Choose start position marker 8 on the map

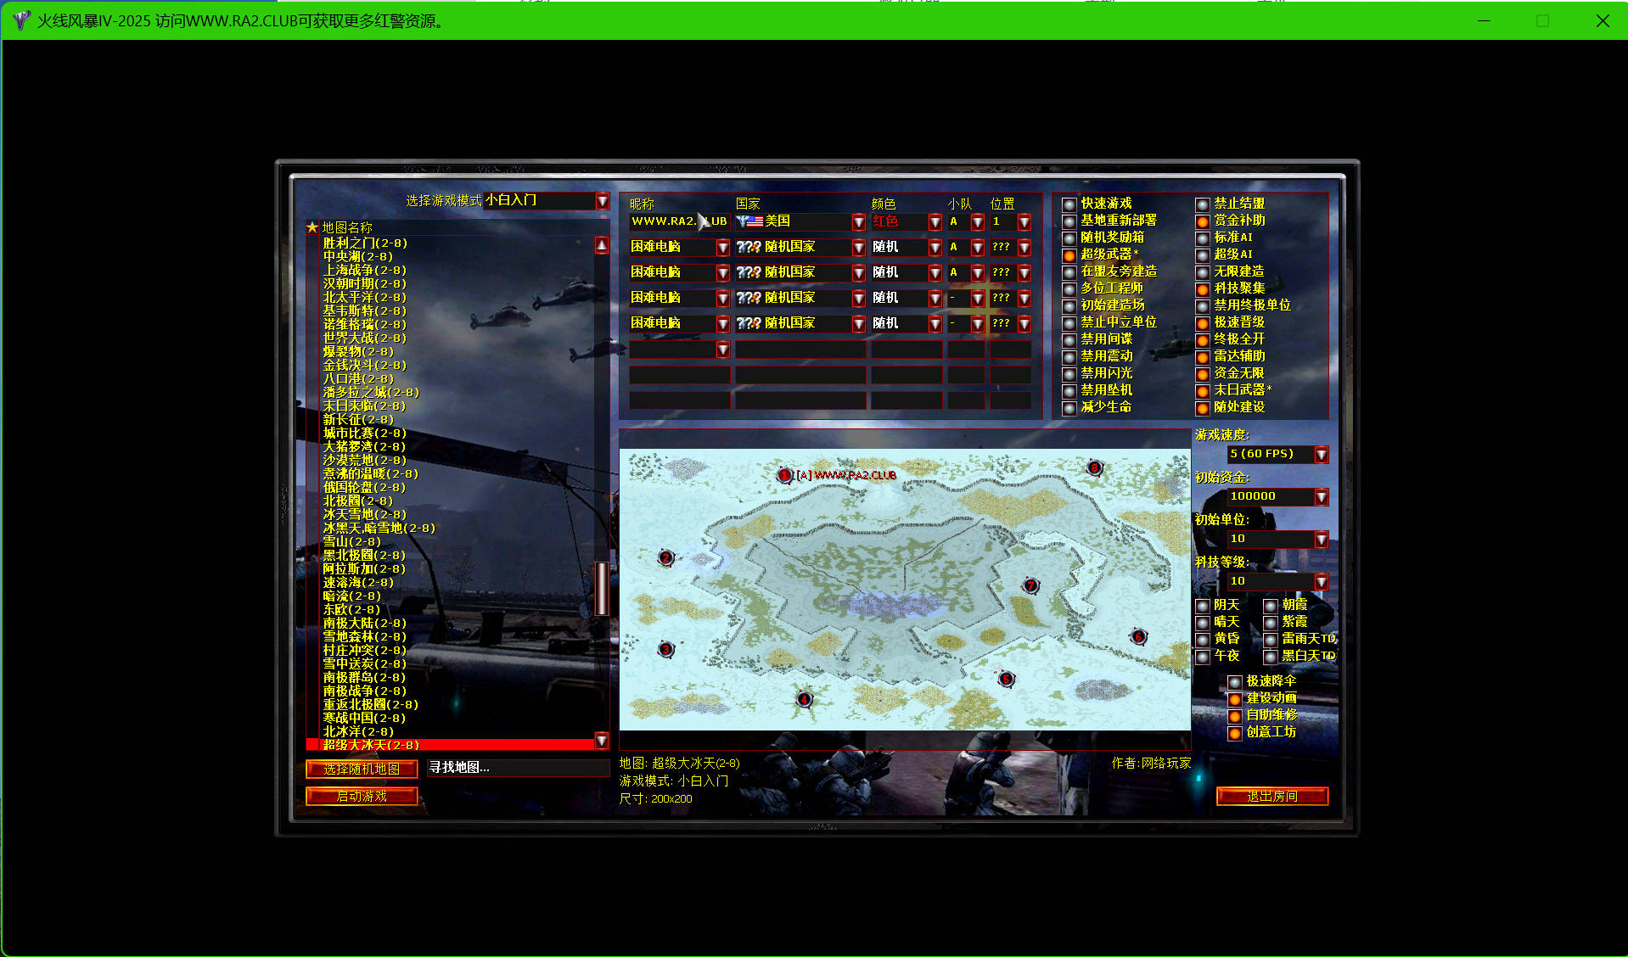coord(1095,467)
